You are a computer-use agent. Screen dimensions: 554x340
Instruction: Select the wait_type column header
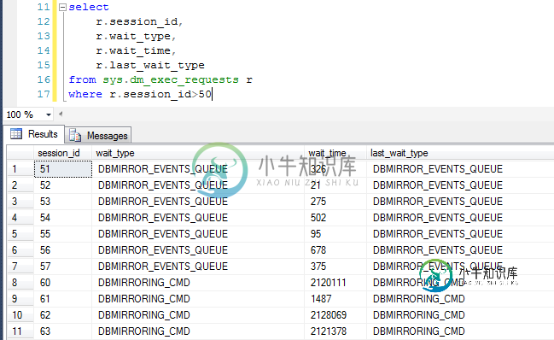pos(198,153)
